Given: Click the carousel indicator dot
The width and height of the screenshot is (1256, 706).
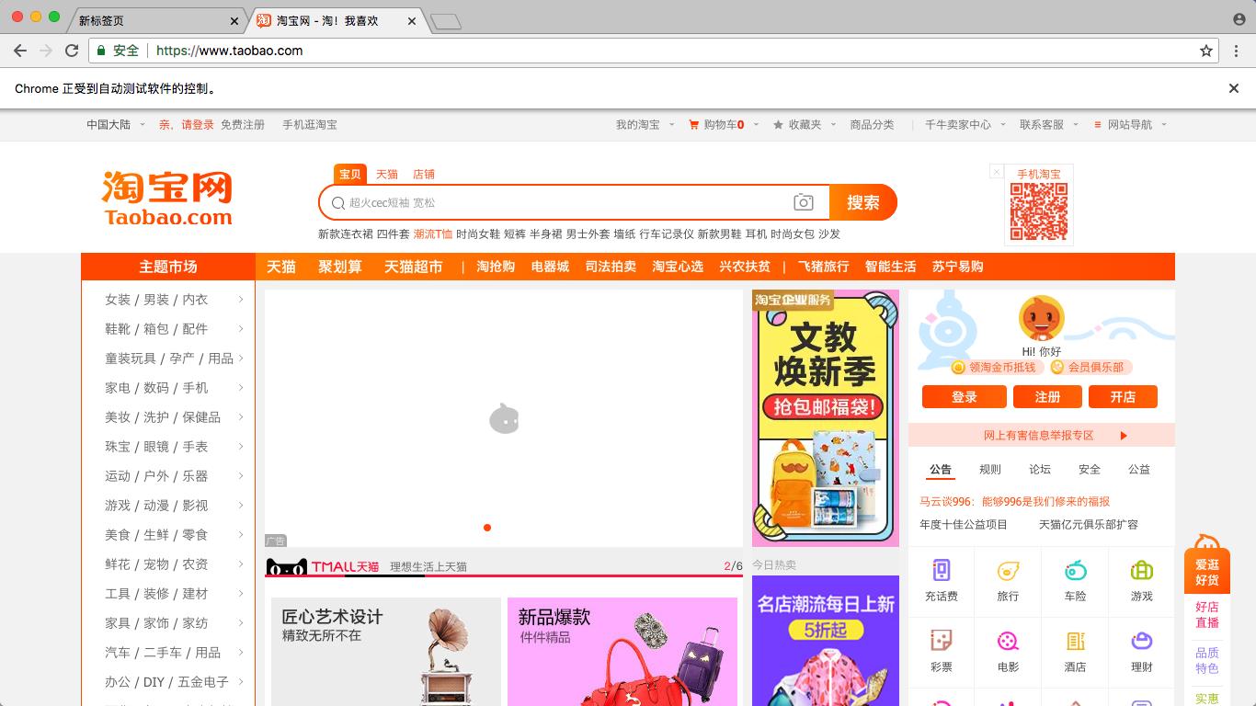Looking at the screenshot, I should (x=487, y=528).
